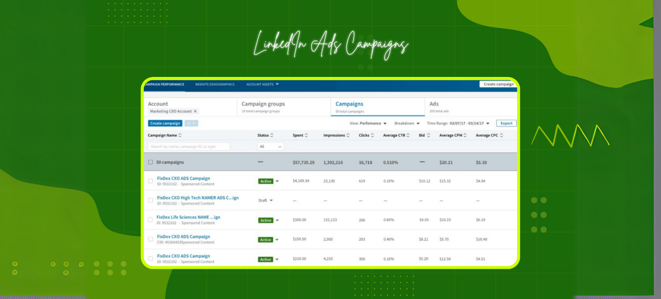Screen dimensions: 661x299
Task: Check the FixDex Life Sciences NAME row
Action: 150,220
